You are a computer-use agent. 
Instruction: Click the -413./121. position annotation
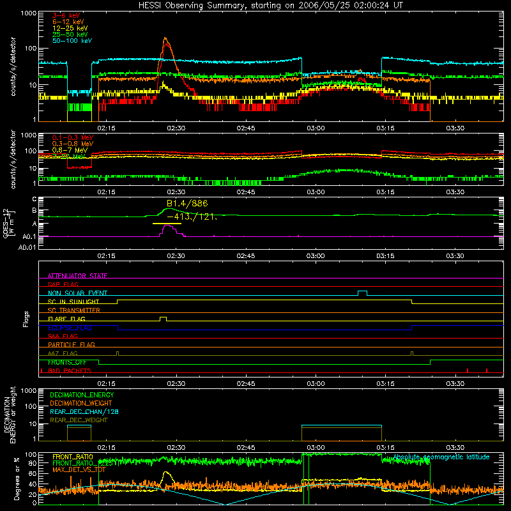(192, 217)
